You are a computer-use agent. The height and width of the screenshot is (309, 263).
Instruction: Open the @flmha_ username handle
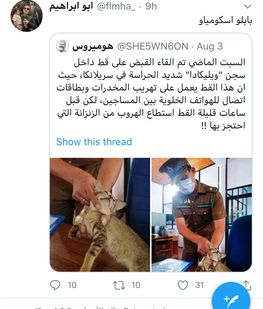[116, 6]
